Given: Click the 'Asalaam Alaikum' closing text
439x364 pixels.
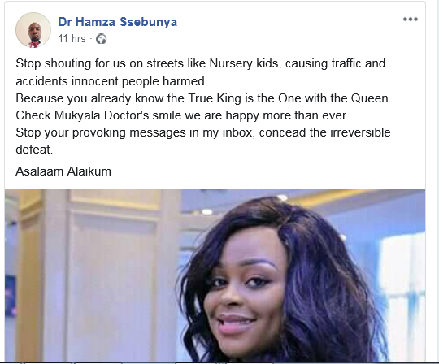Looking at the screenshot, I should tap(63, 171).
